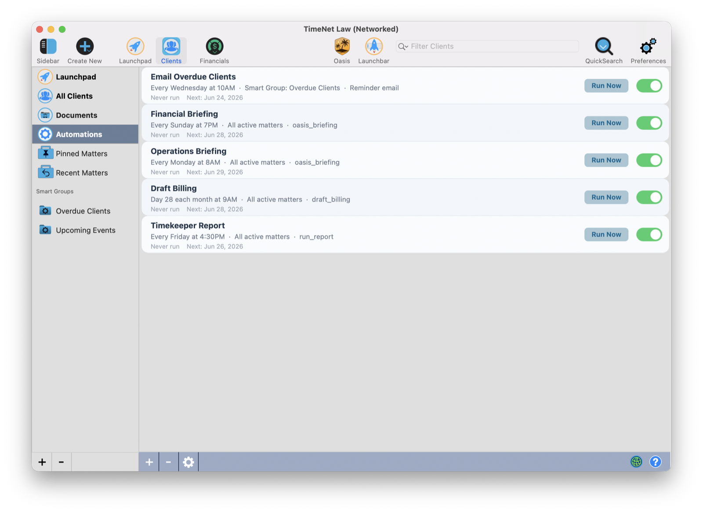Viewport: 703px width, 513px height.
Task: Click the 'draft_billing' action label
Action: [x=331, y=199]
